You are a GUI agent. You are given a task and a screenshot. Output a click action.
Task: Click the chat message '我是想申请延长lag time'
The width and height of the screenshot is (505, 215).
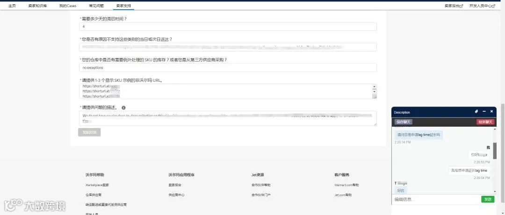pos(469,171)
